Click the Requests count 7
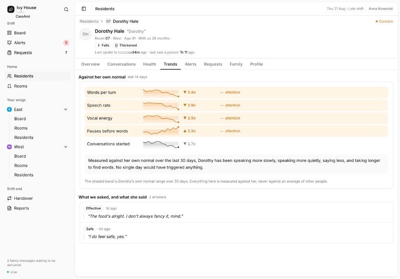This screenshot has width=400, height=279. pyautogui.click(x=66, y=53)
